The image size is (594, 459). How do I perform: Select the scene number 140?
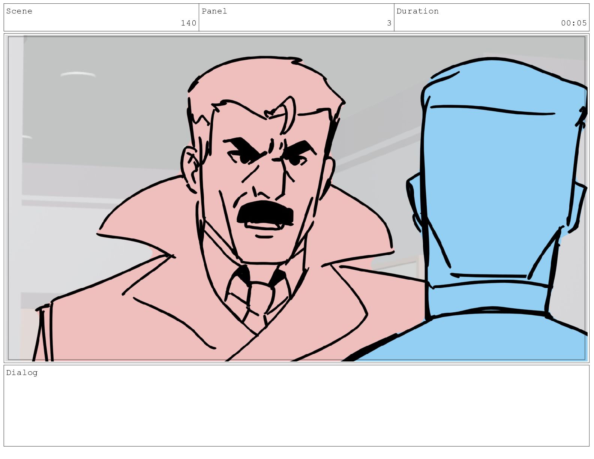click(189, 23)
